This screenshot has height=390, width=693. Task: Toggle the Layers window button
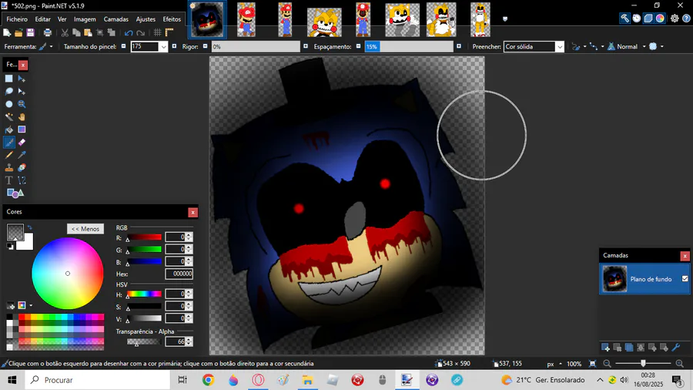pos(648,18)
